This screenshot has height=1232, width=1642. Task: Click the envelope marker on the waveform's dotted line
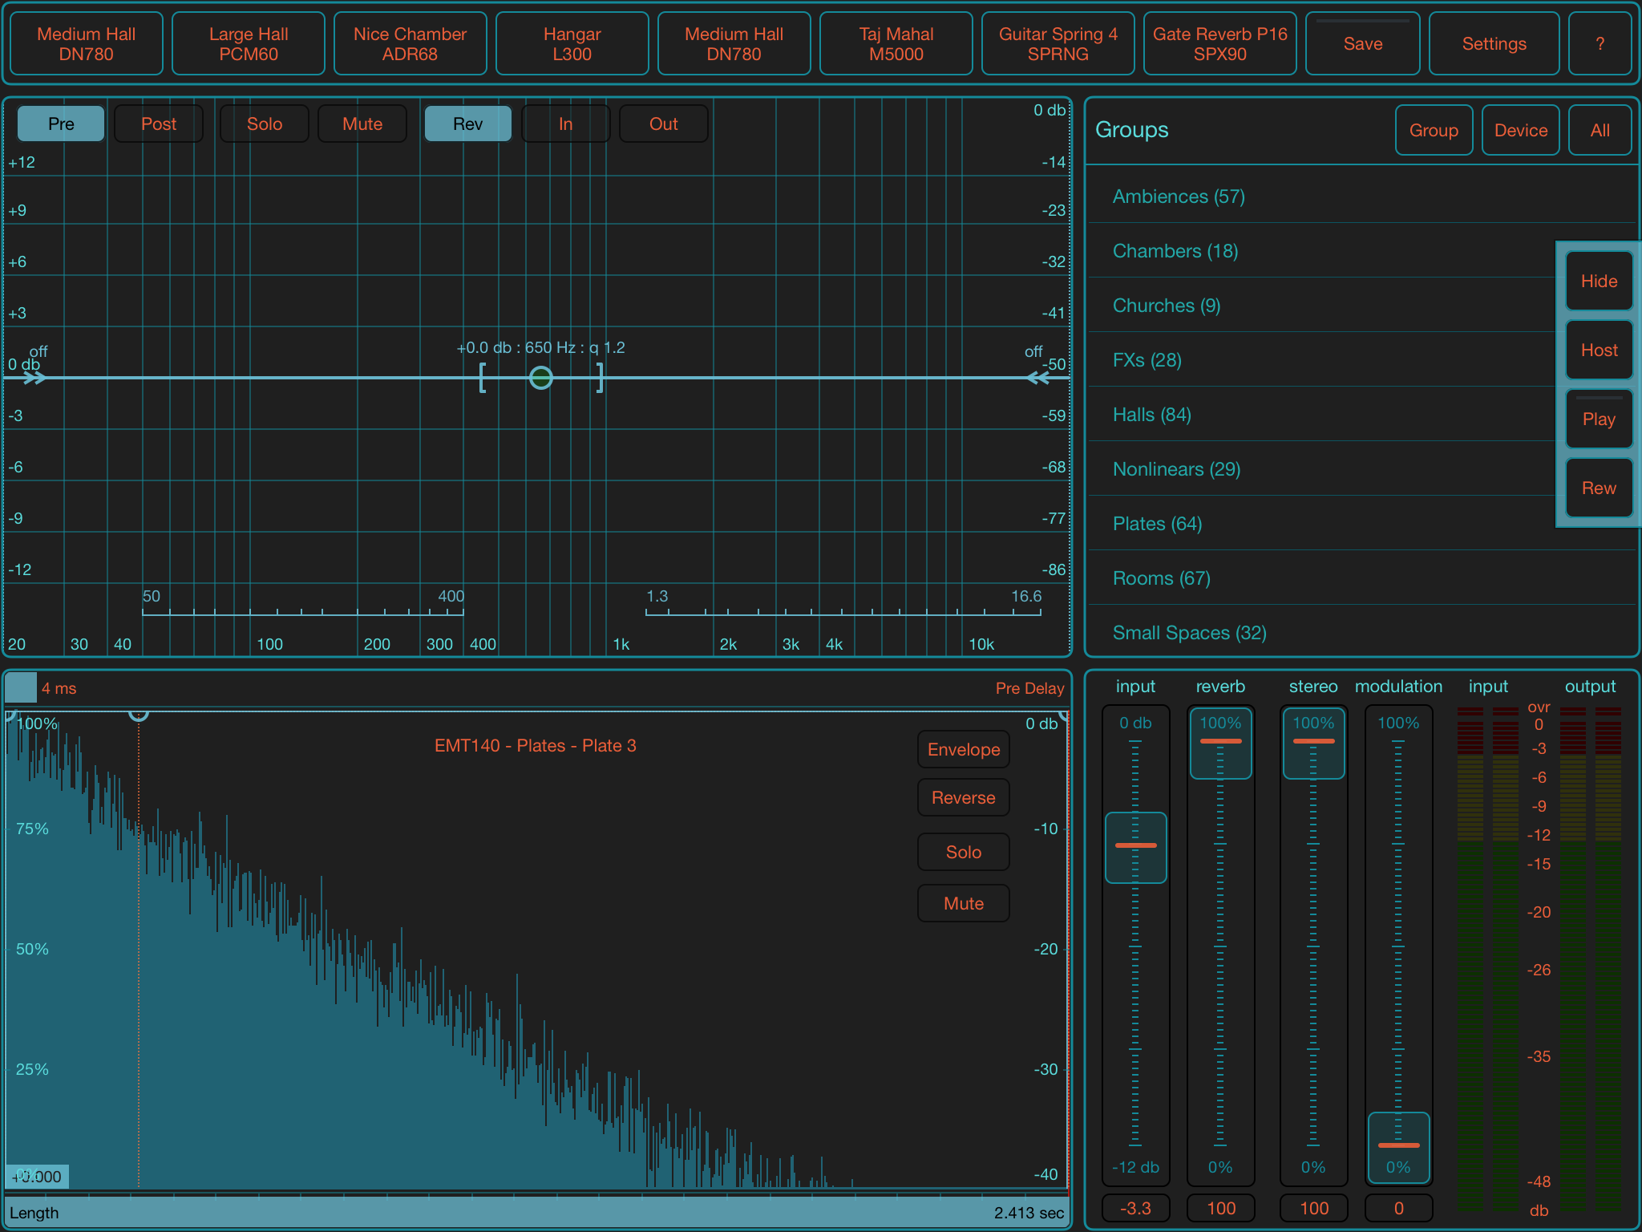pos(139,714)
